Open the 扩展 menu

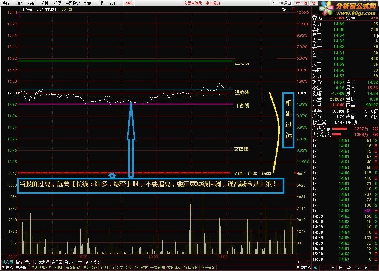click(58, 3)
